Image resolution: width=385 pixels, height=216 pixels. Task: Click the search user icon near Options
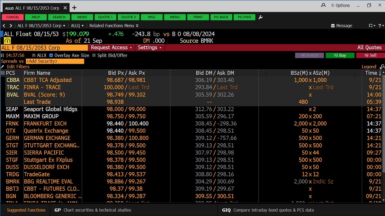[323, 5]
